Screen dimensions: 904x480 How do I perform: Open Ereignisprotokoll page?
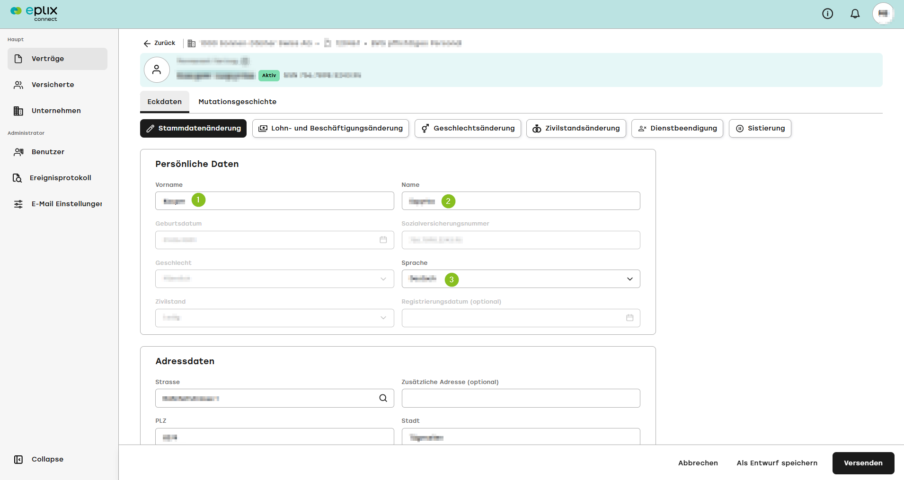(57, 178)
